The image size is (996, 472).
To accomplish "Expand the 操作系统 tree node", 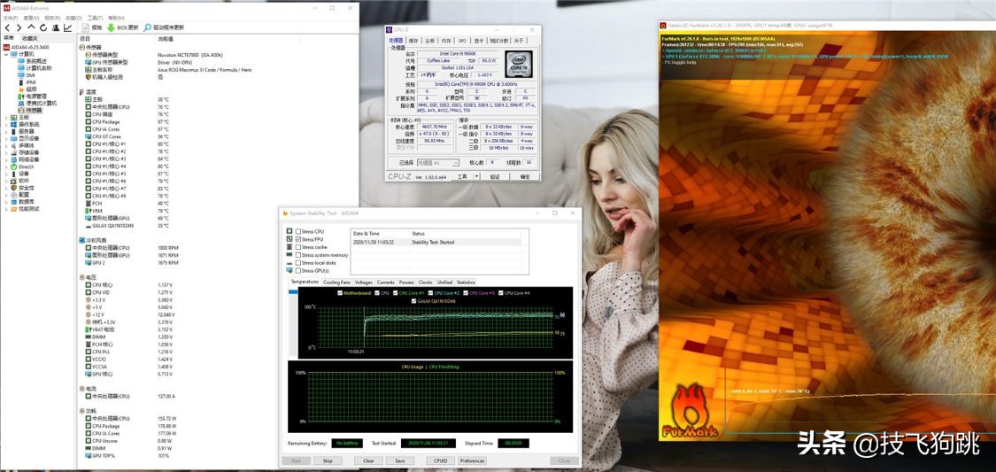I will [6, 125].
